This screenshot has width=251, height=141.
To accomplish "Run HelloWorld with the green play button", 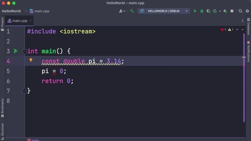I will click(x=195, y=11).
